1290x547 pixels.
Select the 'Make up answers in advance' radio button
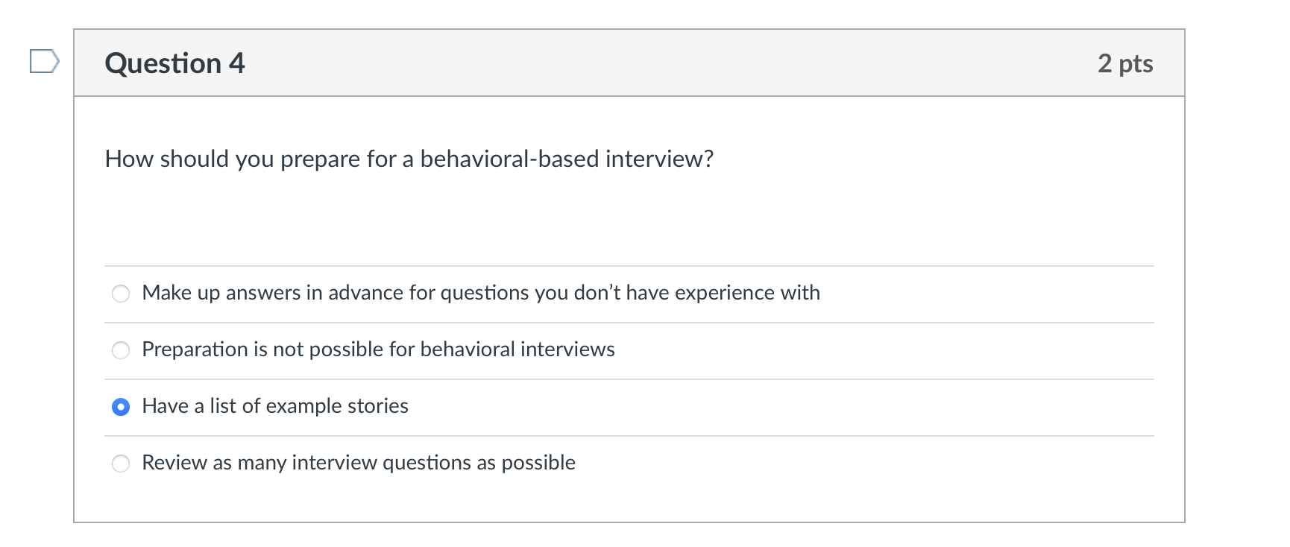[121, 294]
